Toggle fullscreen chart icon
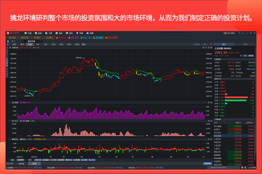This screenshot has width=262, height=174. tap(211, 44)
